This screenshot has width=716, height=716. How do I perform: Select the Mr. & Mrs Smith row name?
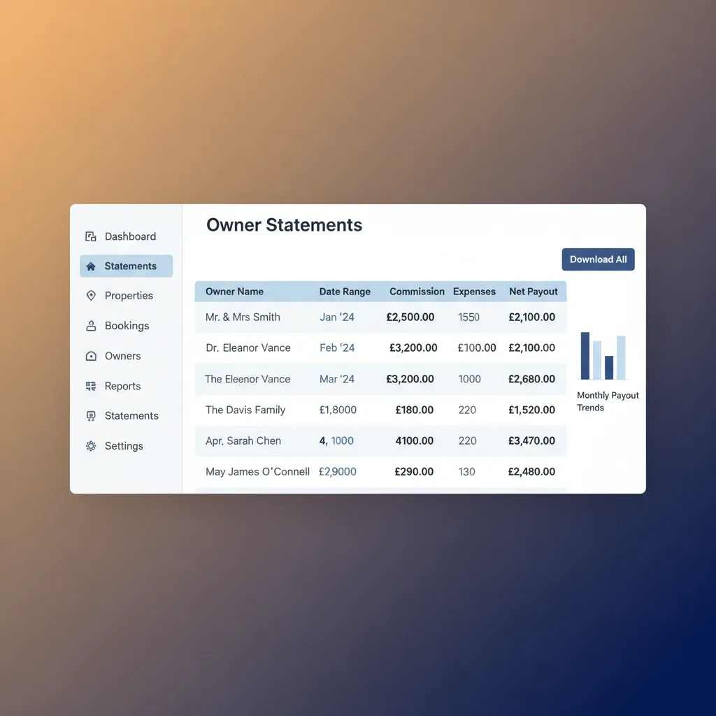(x=243, y=317)
